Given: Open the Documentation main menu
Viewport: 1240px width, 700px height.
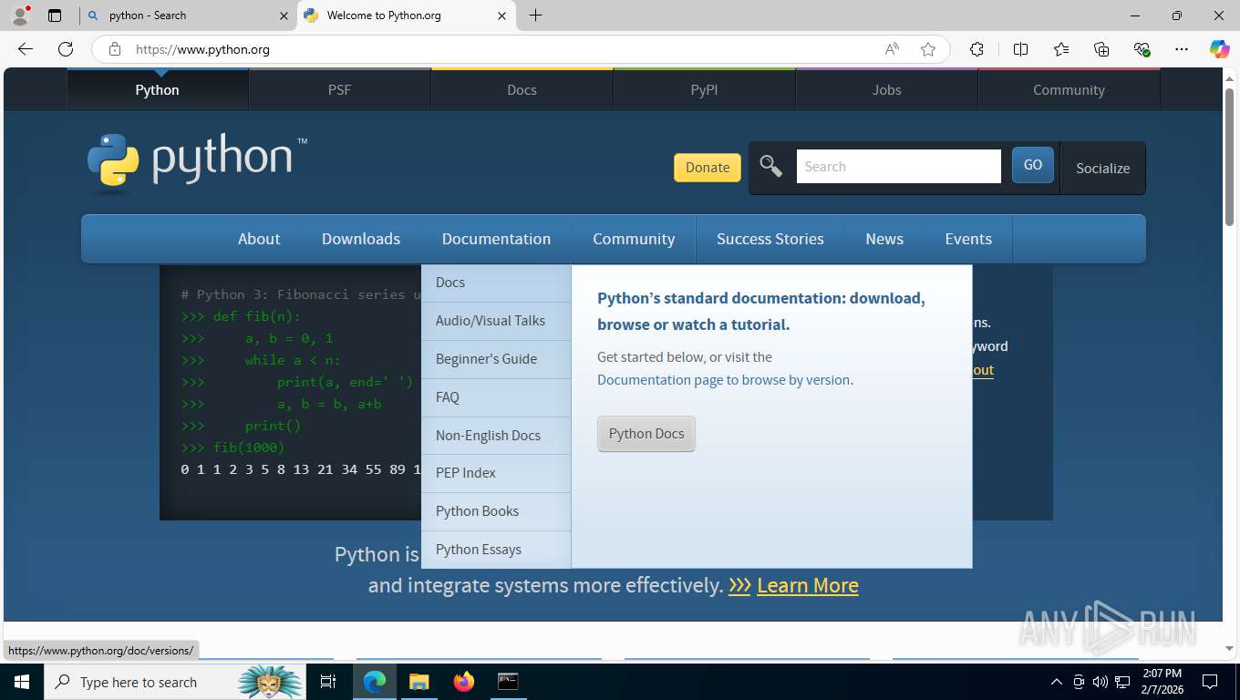Looking at the screenshot, I should click(x=496, y=239).
